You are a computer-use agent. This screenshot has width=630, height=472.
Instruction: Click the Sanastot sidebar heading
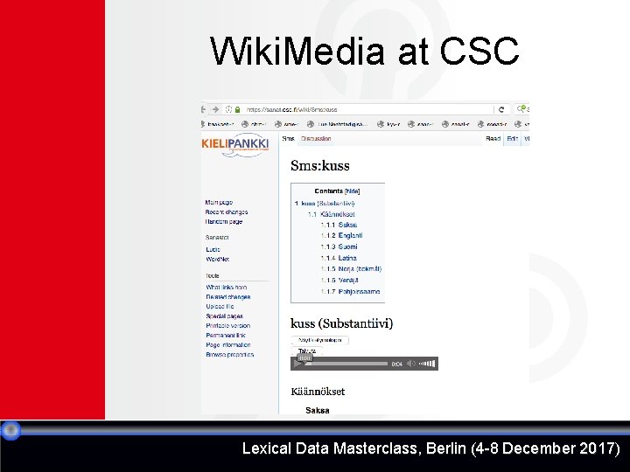pos(217,238)
